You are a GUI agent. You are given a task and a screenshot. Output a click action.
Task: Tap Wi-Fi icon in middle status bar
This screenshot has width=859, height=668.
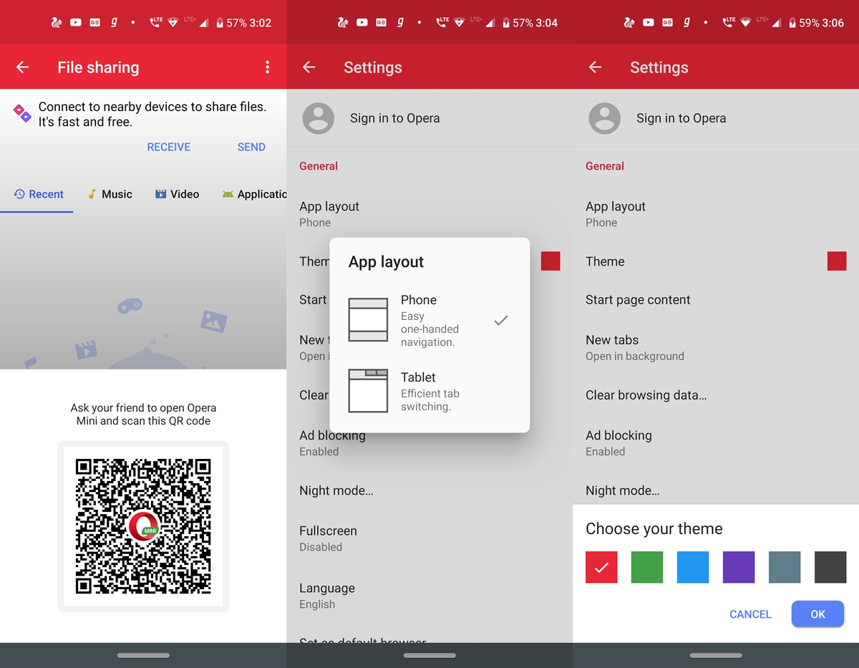click(459, 23)
